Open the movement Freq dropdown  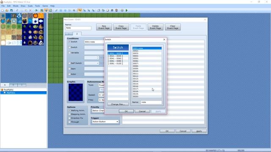(101, 100)
